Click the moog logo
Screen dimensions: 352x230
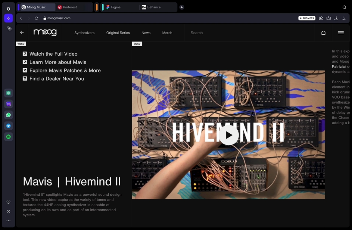(x=45, y=32)
